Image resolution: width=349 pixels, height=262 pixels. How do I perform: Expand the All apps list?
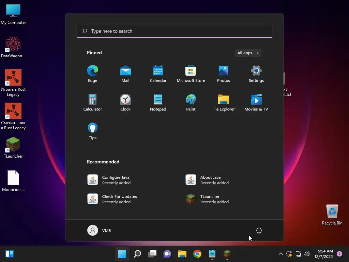[248, 53]
